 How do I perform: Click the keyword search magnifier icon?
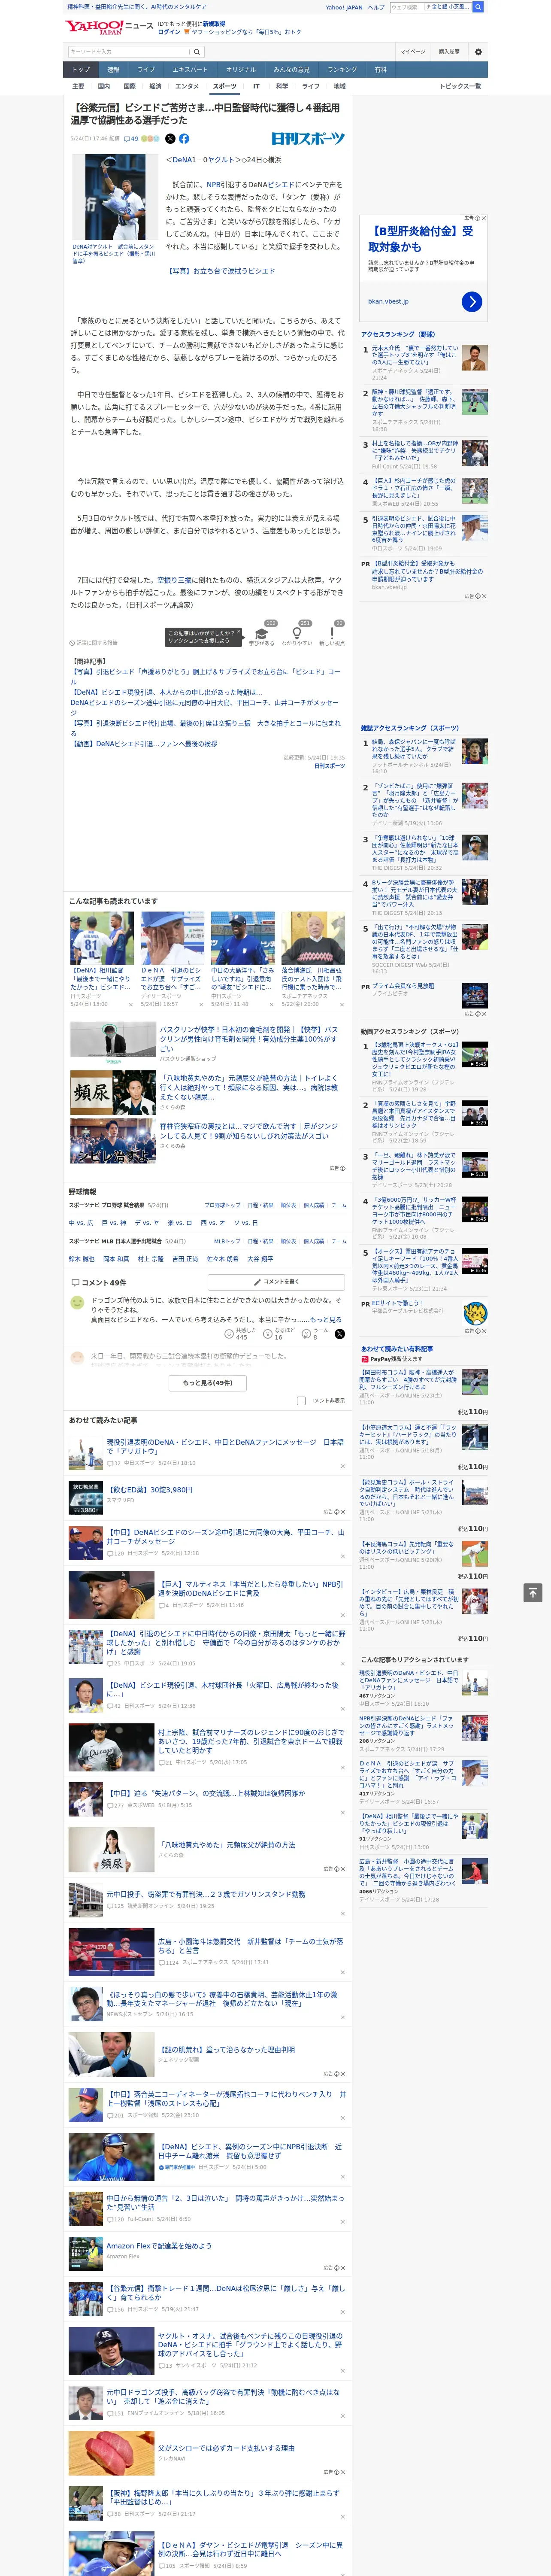196,51
